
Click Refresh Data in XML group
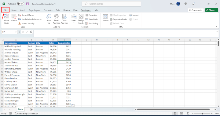[x=117, y=23]
